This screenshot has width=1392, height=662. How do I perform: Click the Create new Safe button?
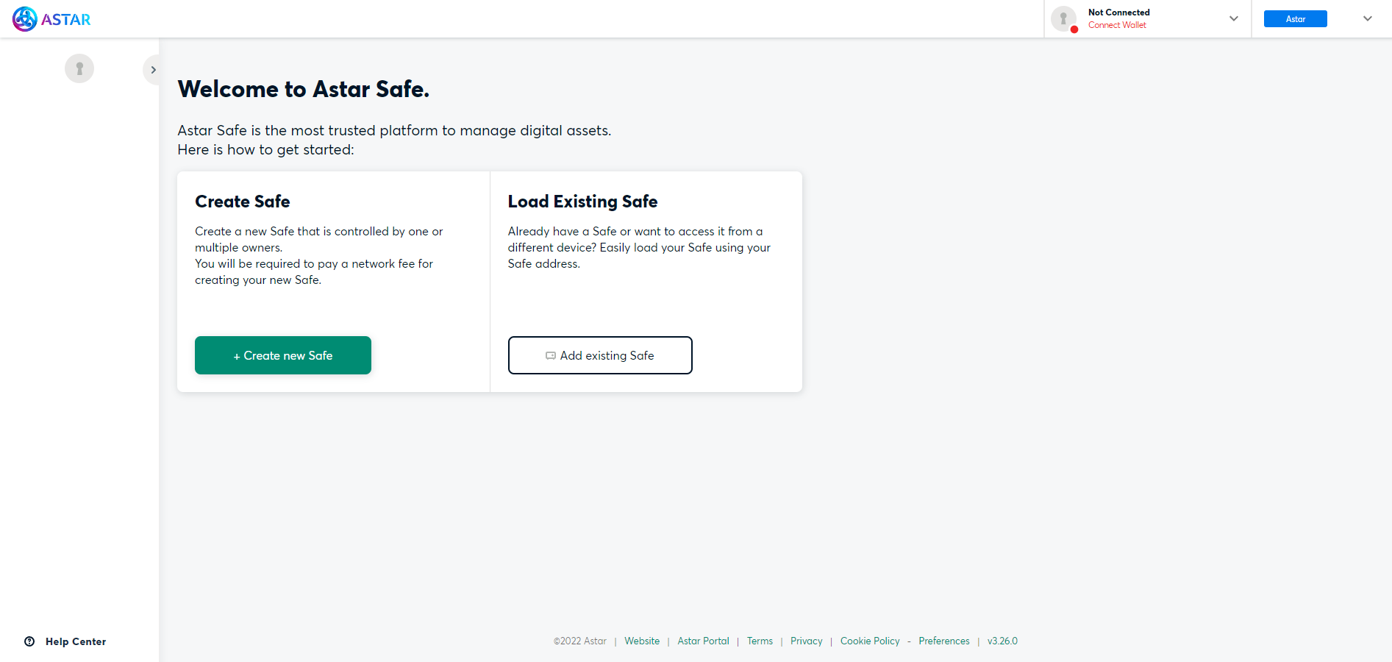[x=283, y=355]
